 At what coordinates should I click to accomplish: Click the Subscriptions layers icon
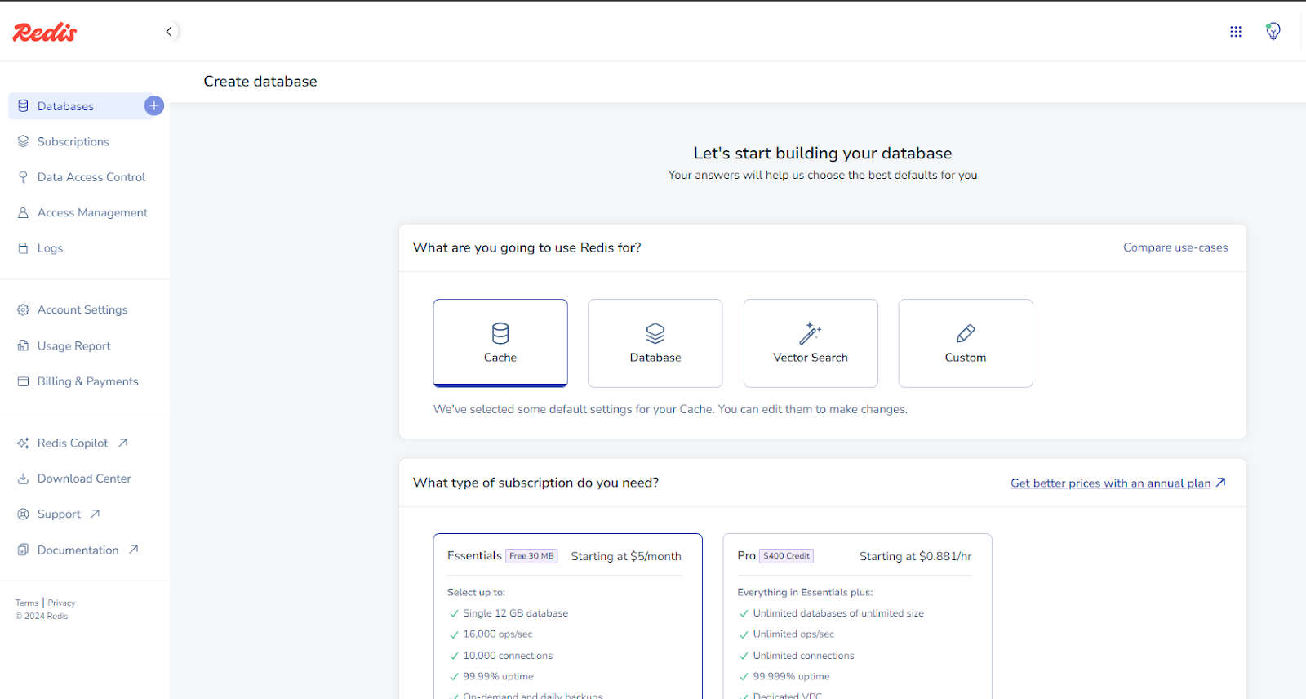(x=23, y=141)
